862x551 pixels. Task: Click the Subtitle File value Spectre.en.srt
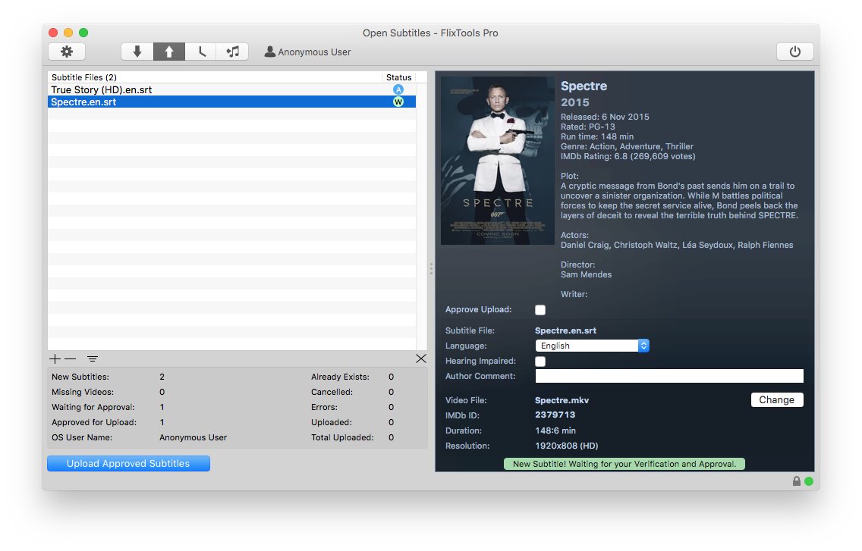(566, 330)
